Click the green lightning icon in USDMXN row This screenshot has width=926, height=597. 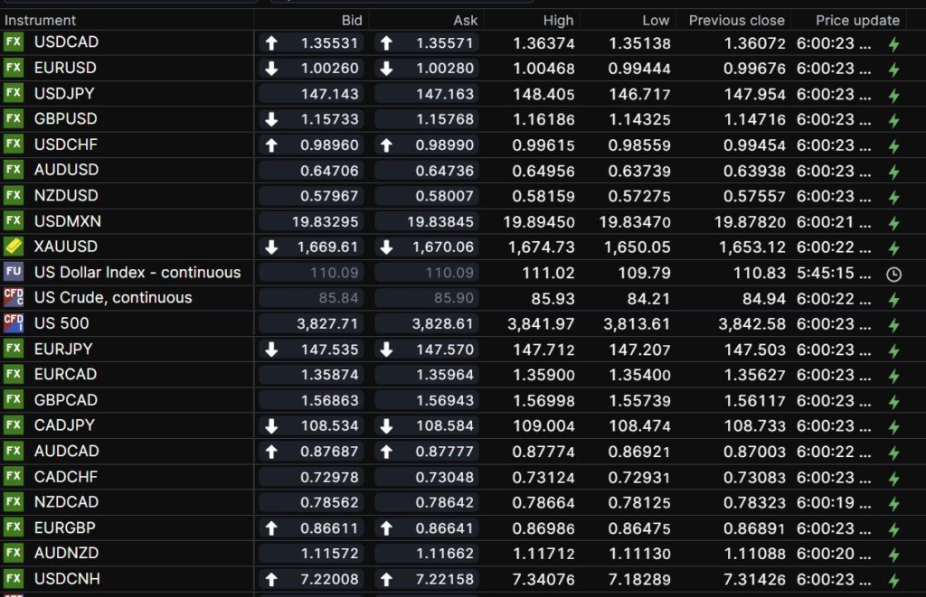893,223
